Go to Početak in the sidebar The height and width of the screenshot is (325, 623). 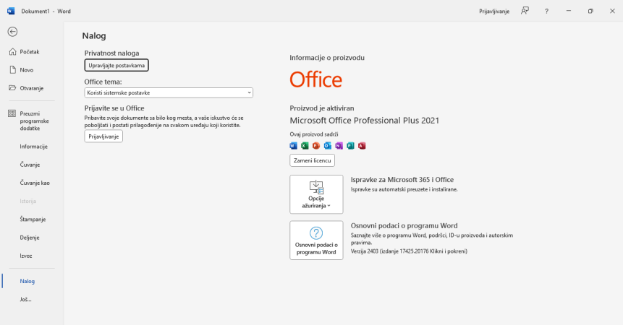30,51
